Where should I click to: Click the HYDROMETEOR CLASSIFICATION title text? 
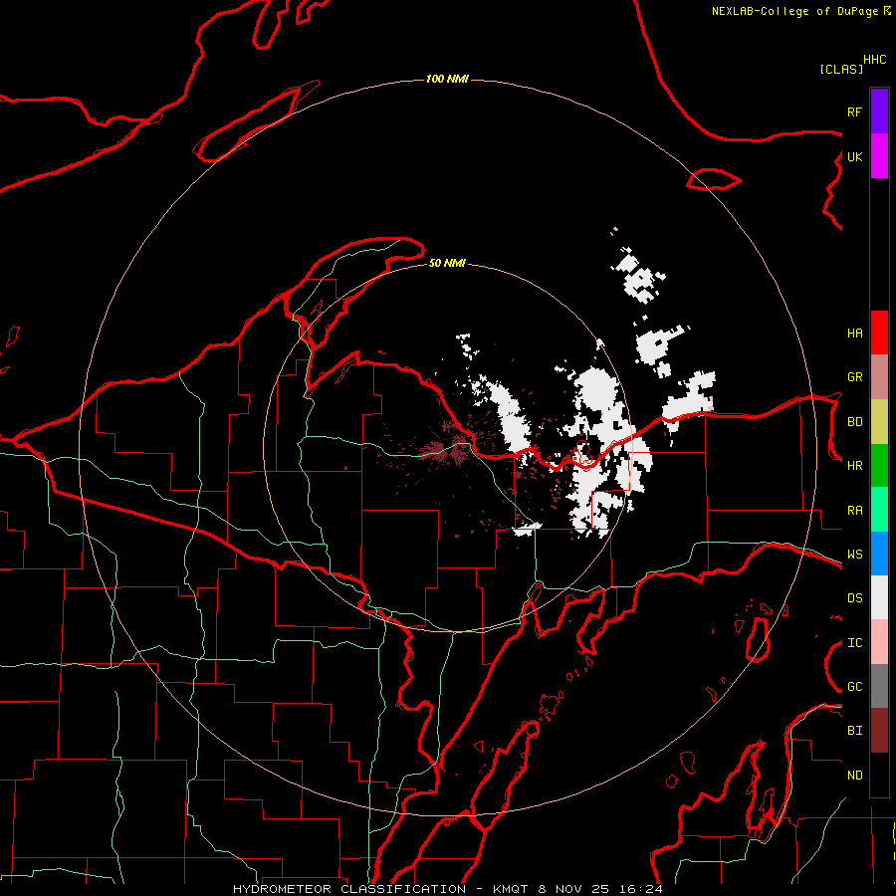point(349,889)
